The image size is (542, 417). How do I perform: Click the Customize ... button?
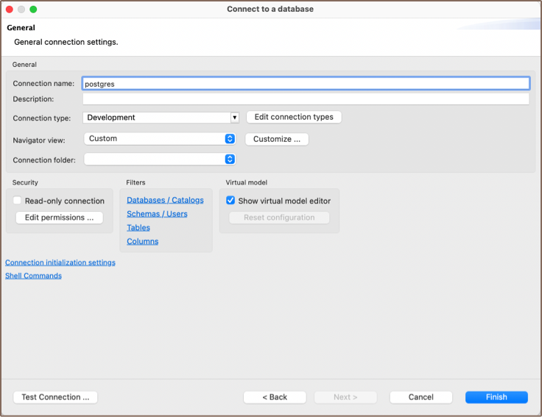276,139
